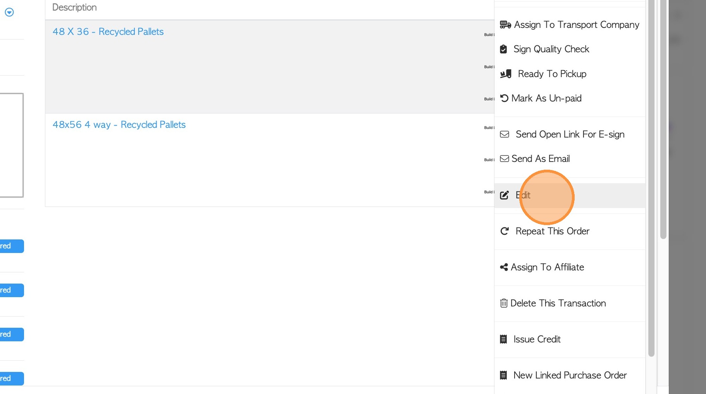Click the undo icon for Mark As Un-paid
Viewport: 706px width, 394px height.
pyautogui.click(x=504, y=98)
